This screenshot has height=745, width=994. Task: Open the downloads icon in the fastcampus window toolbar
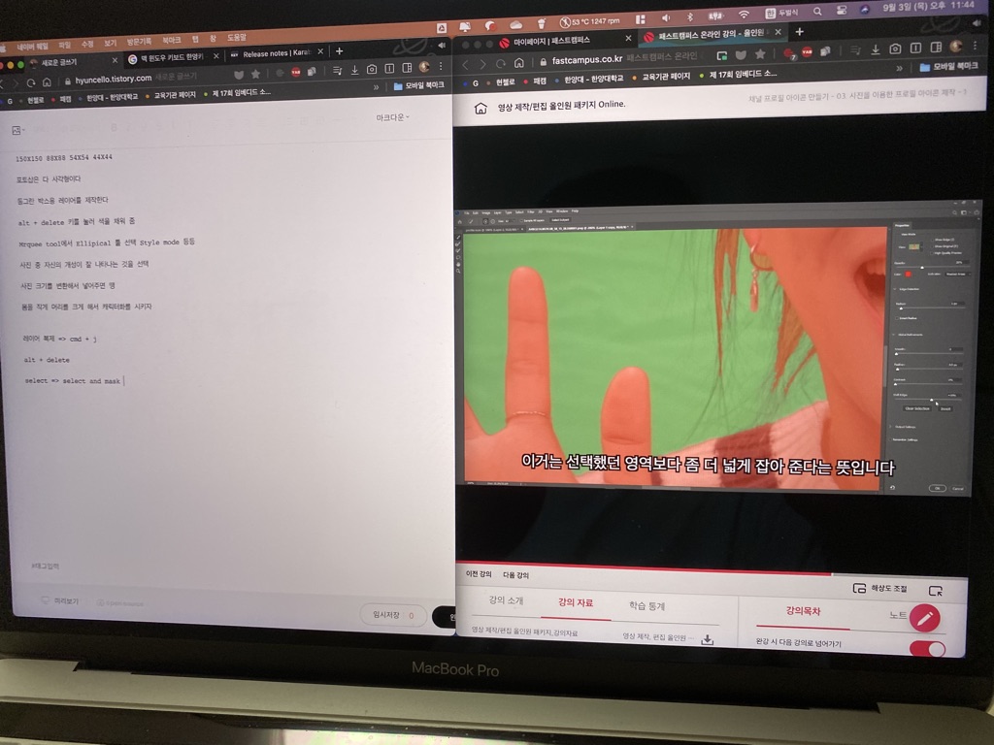[x=876, y=49]
